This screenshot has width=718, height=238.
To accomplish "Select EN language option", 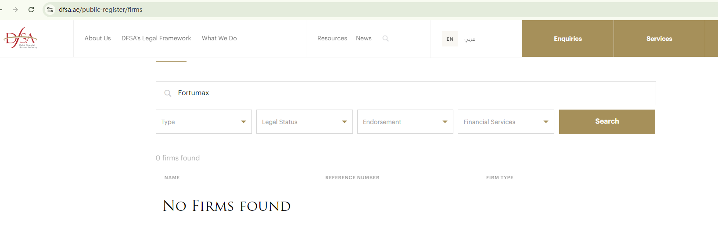I will [x=450, y=39].
